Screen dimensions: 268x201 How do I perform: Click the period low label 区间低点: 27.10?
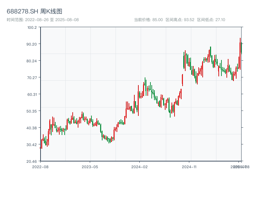tap(211, 20)
